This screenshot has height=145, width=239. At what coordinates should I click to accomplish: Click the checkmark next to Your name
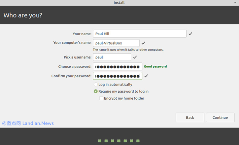click(x=190, y=34)
